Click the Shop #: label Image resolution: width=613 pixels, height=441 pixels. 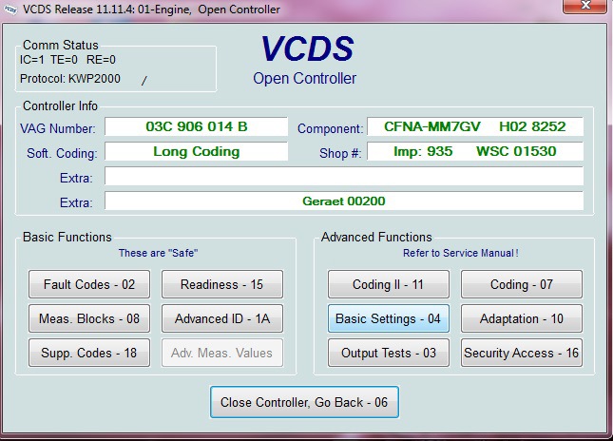[x=340, y=153]
